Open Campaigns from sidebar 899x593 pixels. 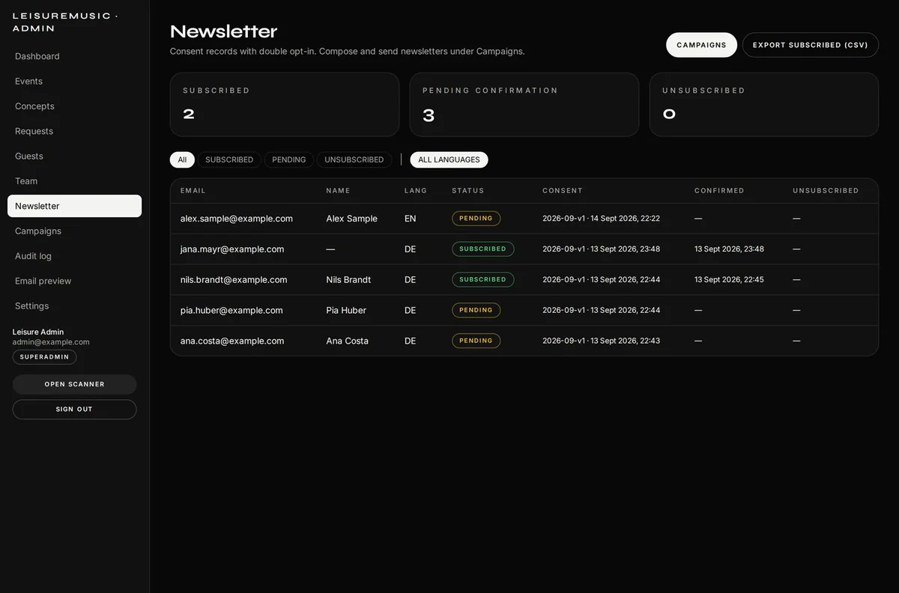coord(74,231)
